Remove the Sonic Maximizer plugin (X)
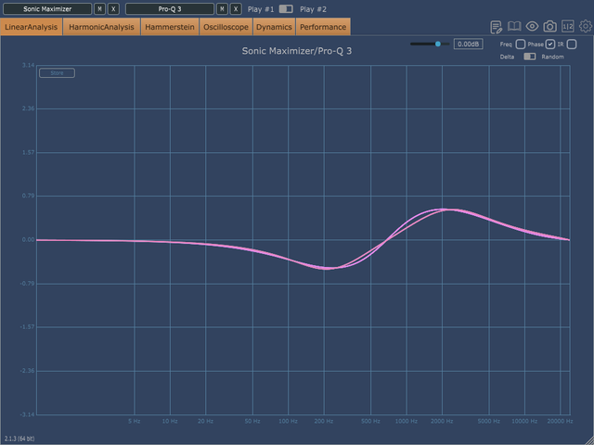 pos(113,8)
